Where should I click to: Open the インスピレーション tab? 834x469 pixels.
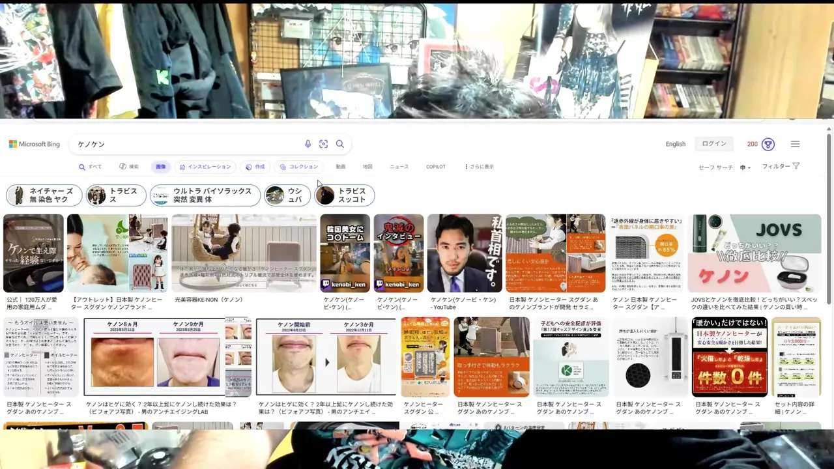(205, 167)
